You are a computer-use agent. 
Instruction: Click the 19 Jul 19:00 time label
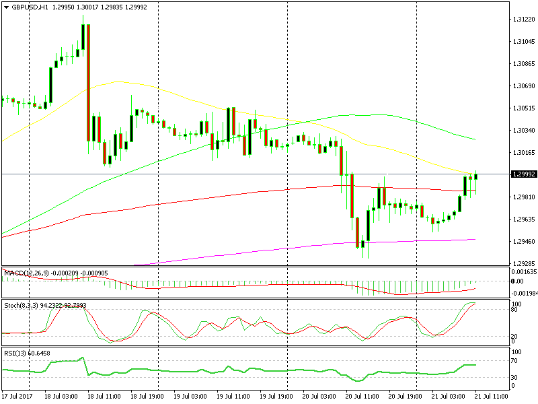click(x=276, y=396)
